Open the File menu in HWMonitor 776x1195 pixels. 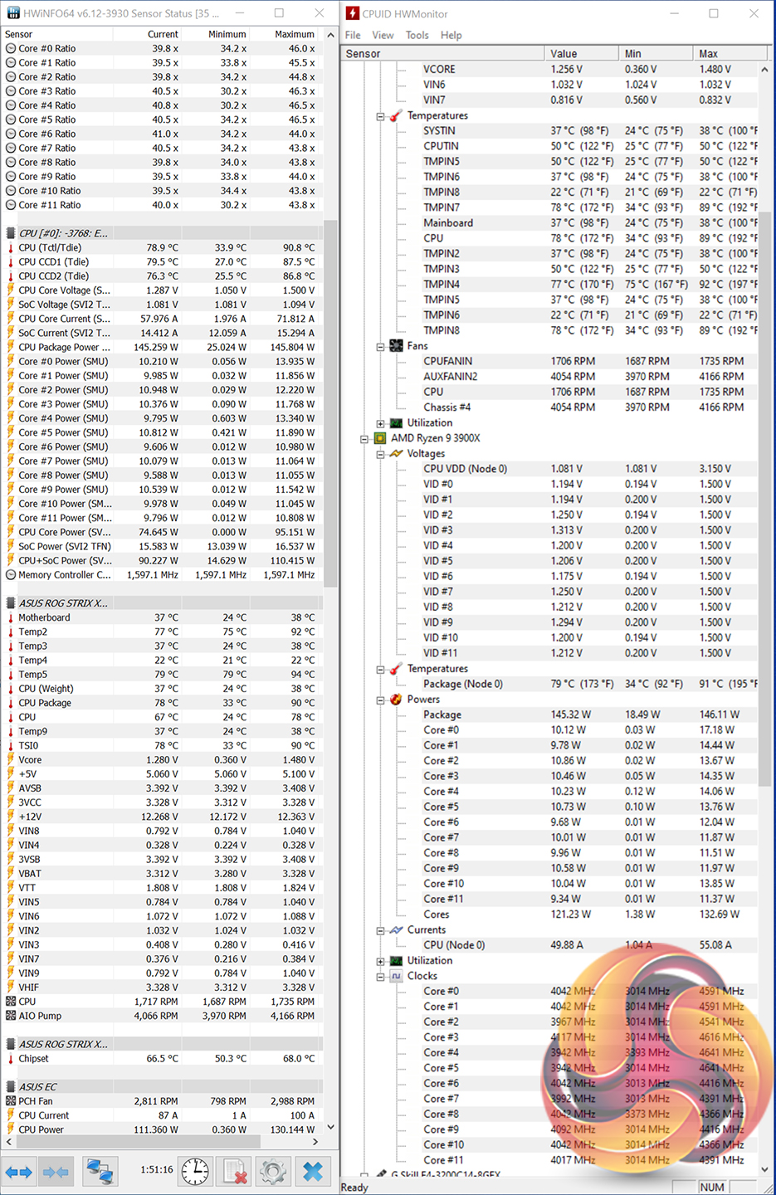click(353, 35)
